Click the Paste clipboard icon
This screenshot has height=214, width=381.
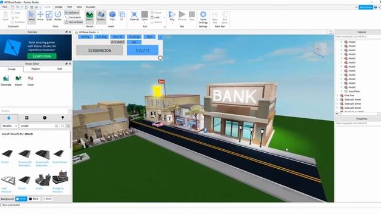tap(5, 14)
